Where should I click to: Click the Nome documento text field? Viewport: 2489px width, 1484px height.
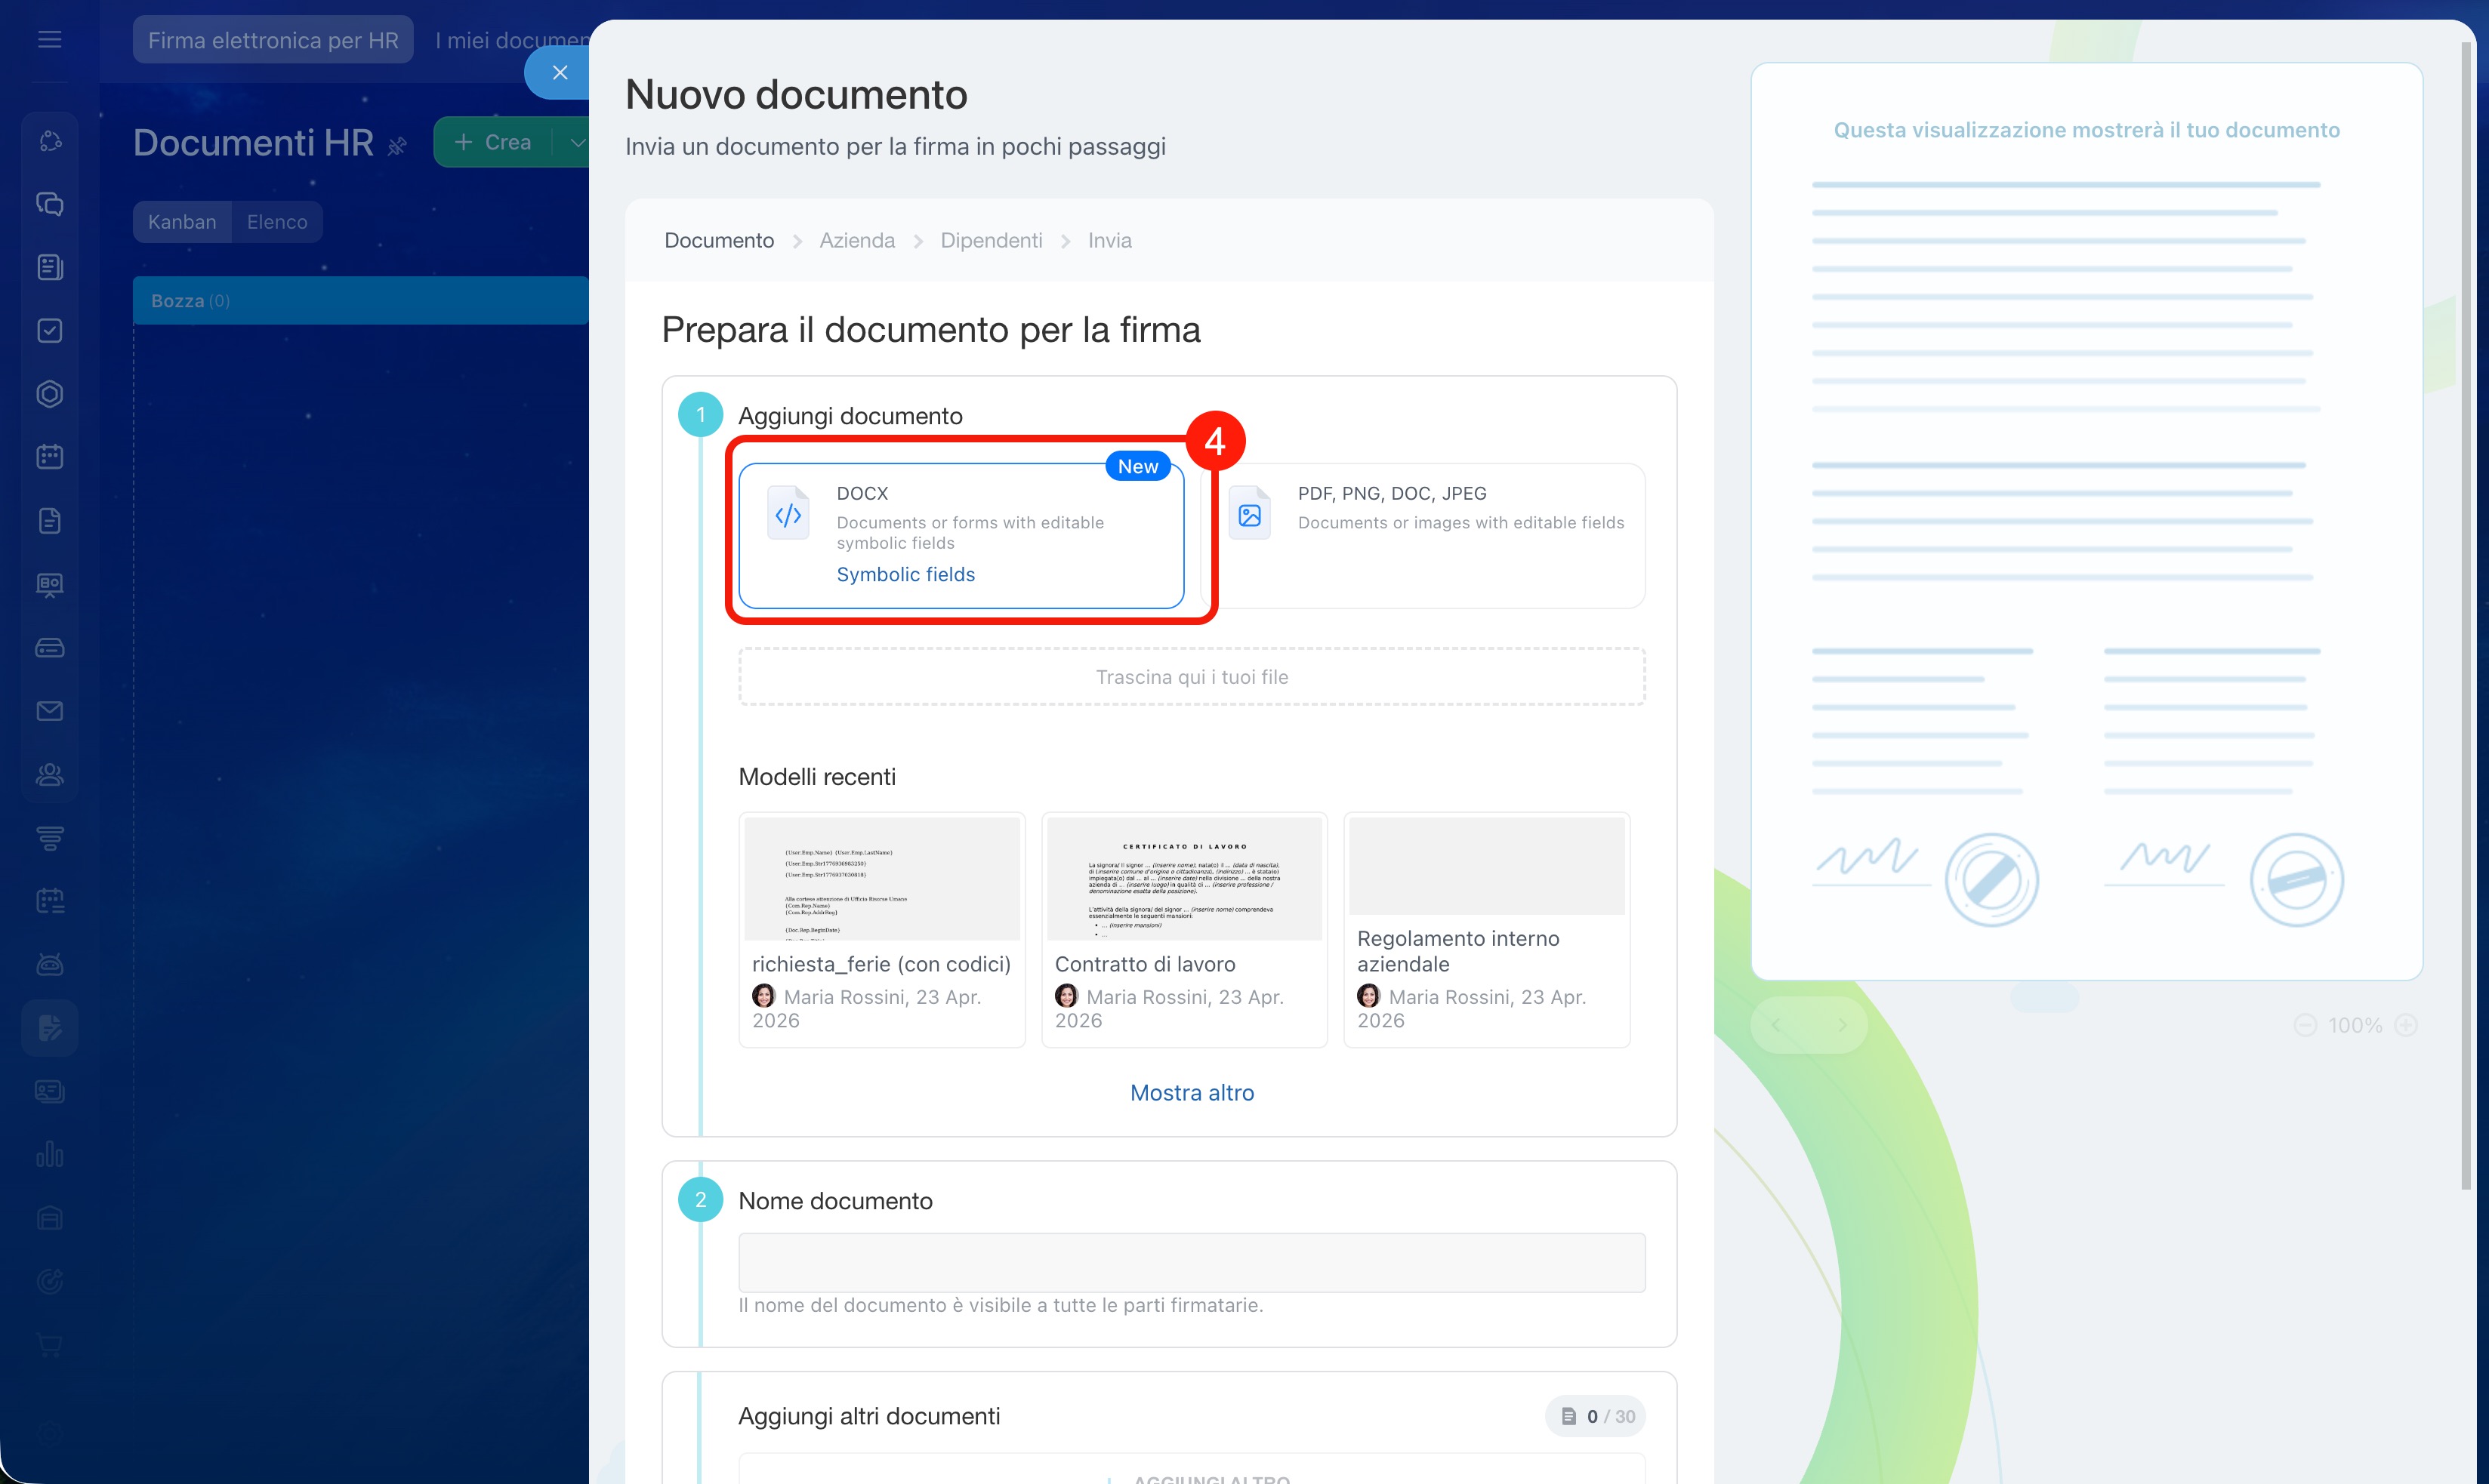[1190, 1262]
